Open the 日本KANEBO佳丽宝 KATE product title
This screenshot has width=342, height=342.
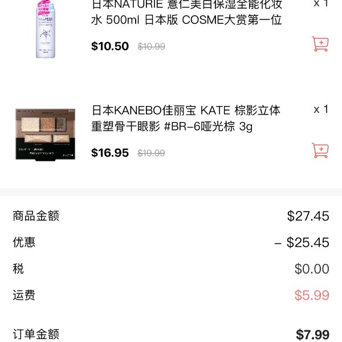(x=186, y=118)
